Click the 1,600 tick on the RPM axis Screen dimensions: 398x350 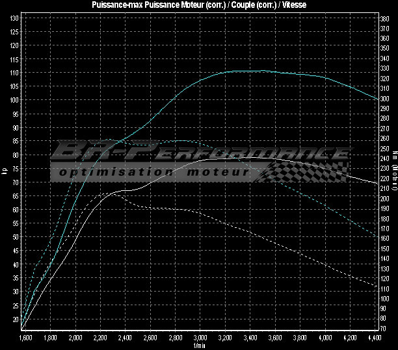24,338
